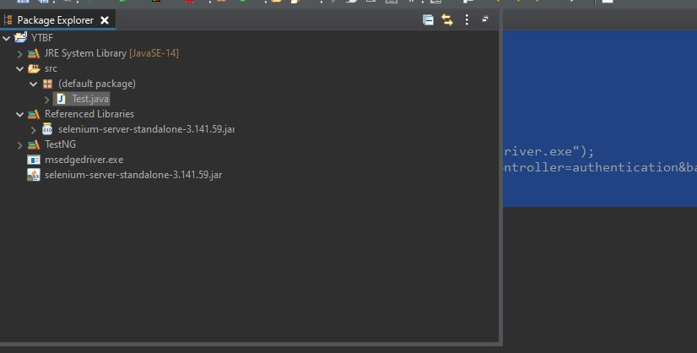Image resolution: width=697 pixels, height=353 pixels.
Task: Click the jar icon under Referenced Libraries
Action: click(47, 129)
